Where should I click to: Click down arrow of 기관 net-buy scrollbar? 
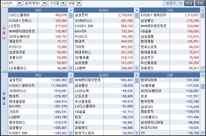coord(202,68)
